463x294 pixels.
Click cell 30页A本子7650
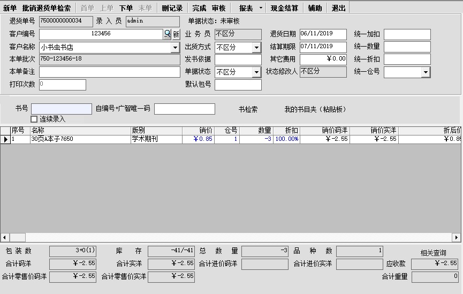pyautogui.click(x=80, y=139)
